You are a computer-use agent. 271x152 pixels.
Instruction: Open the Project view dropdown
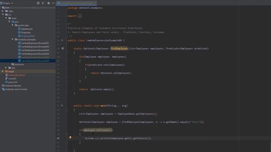tap(12, 3)
